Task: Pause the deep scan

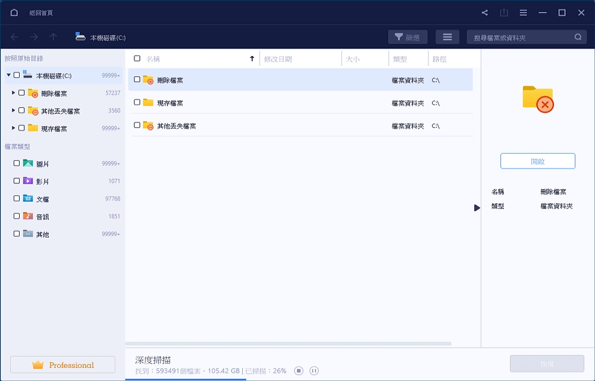Action: [x=314, y=371]
